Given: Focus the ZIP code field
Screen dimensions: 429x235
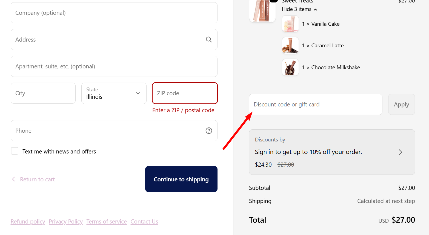Looking at the screenshot, I should coord(185,93).
